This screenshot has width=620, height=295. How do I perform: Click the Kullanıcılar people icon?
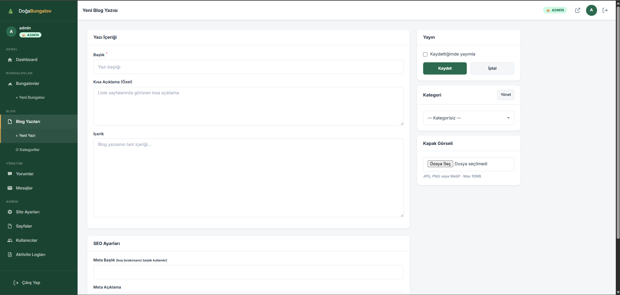pyautogui.click(x=10, y=240)
